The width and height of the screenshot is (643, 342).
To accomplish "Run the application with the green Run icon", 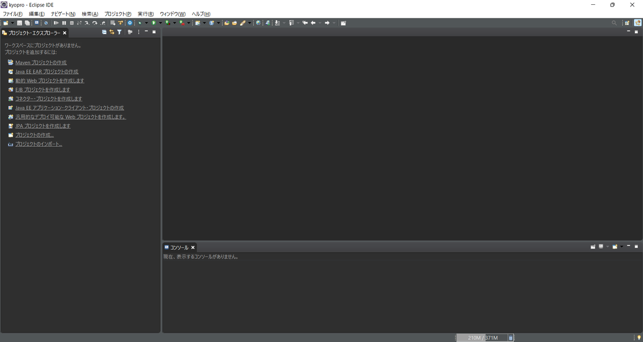I will coord(154,23).
